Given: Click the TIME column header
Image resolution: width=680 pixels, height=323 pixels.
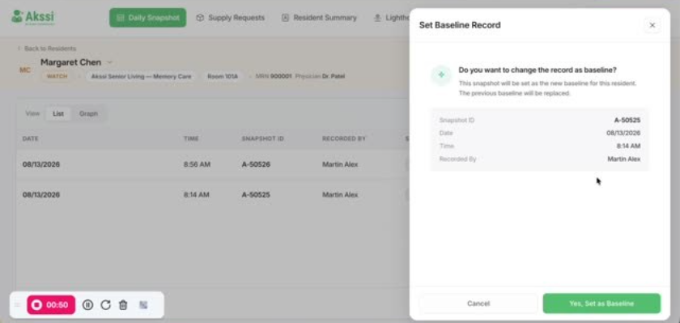Looking at the screenshot, I should (191, 138).
